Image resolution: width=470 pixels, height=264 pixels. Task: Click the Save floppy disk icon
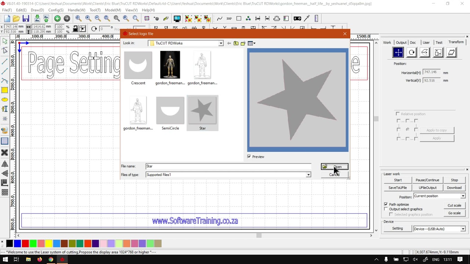26,18
